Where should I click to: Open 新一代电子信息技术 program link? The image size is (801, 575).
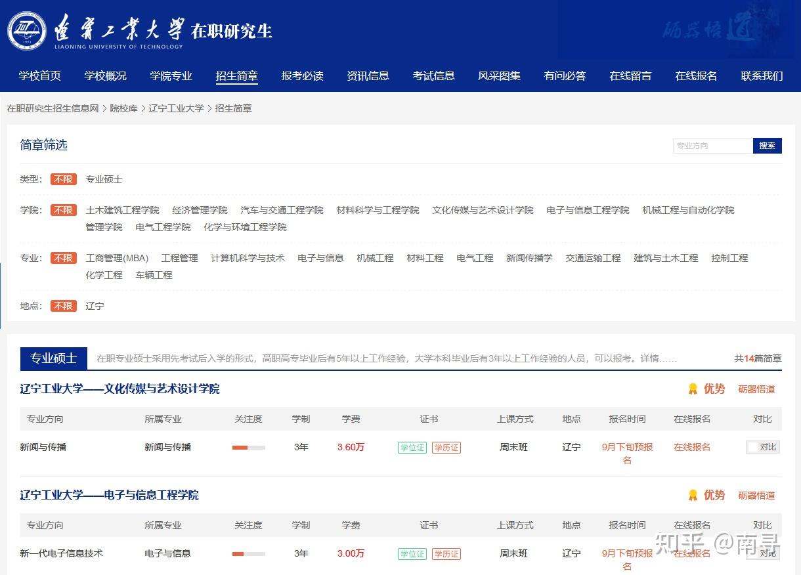coord(62,553)
